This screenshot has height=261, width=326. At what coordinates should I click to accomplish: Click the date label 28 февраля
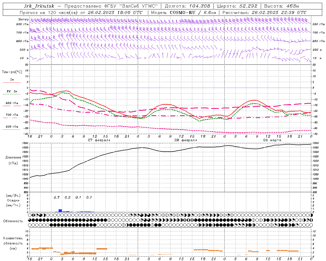pos(185,140)
